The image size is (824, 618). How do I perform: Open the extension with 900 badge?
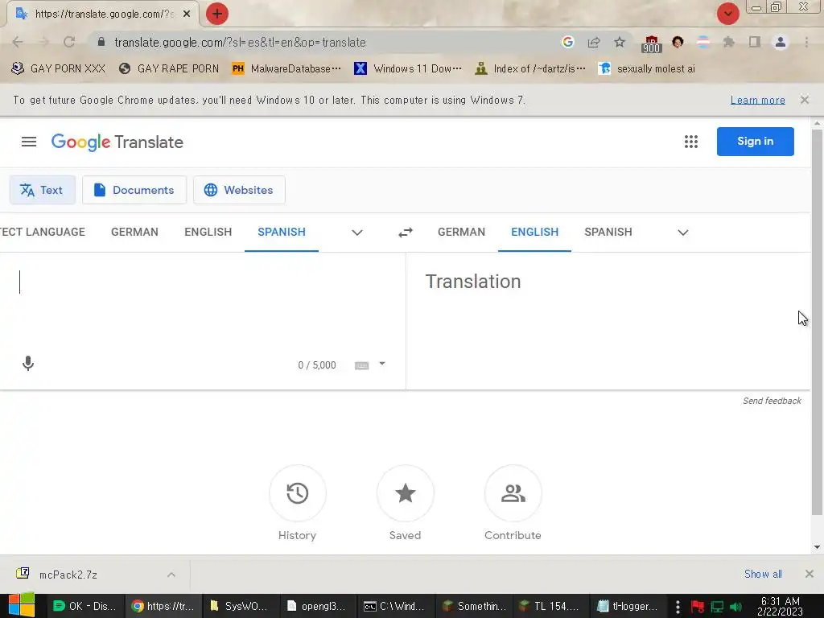(651, 43)
